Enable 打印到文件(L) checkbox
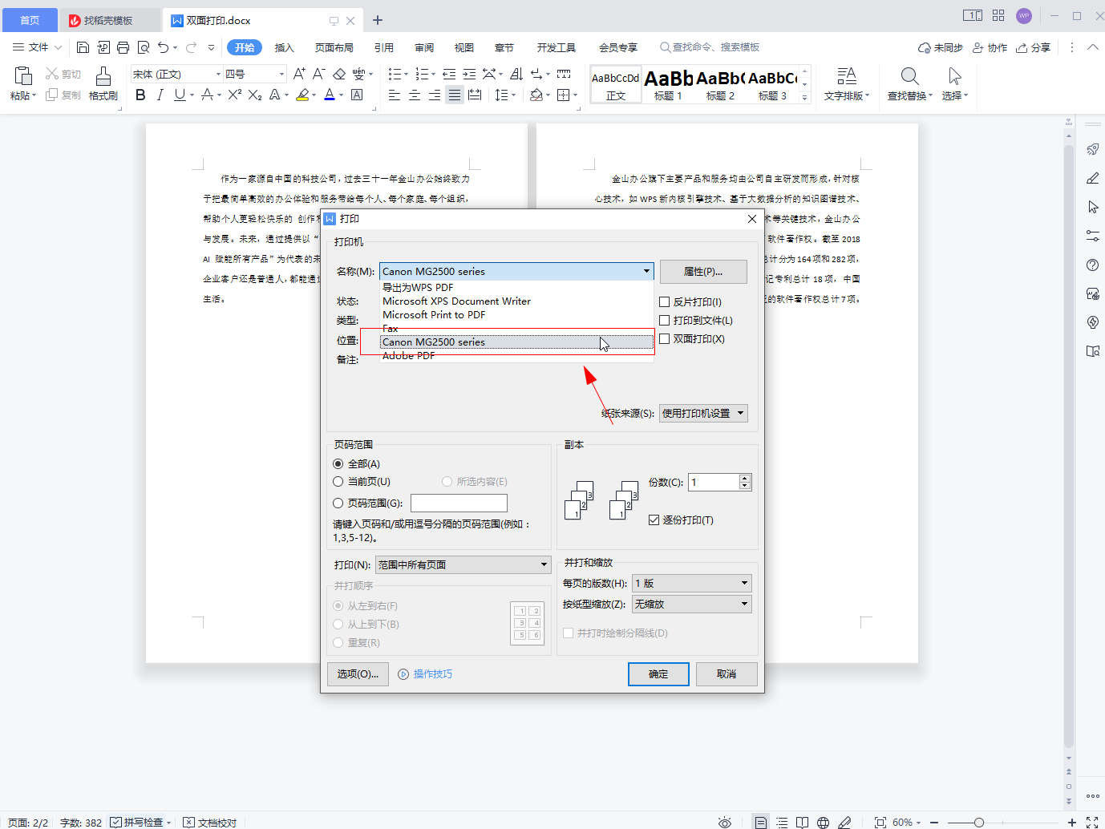 664,321
